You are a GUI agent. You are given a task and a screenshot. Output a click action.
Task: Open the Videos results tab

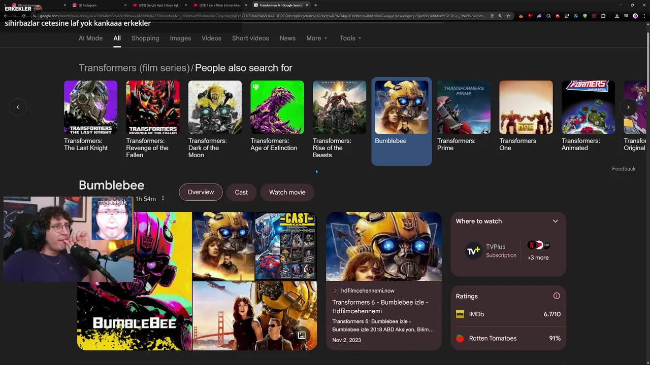point(211,38)
